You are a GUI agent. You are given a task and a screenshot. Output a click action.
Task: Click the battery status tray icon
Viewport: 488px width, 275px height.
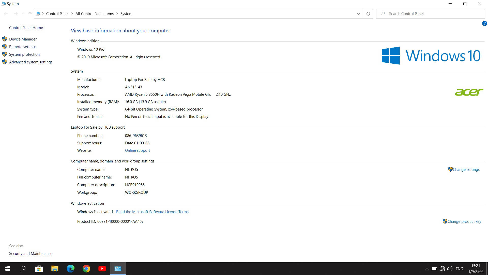pyautogui.click(x=435, y=269)
